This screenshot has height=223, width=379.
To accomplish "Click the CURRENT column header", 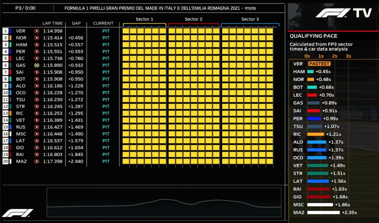I will (x=103, y=23).
